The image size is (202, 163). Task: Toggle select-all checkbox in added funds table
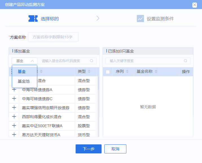tap(108, 72)
